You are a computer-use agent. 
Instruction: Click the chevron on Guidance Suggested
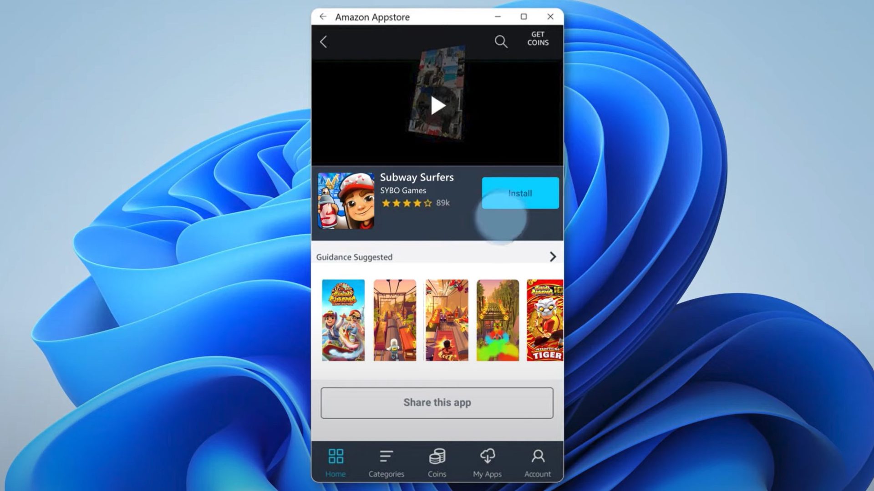click(552, 256)
